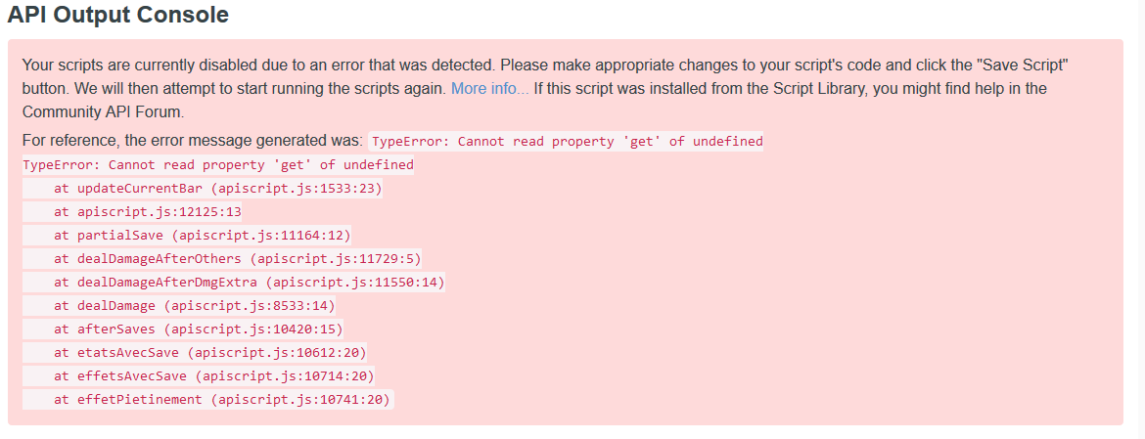Click the etatsAvecSave trace line
The width and height of the screenshot is (1145, 439).
pyautogui.click(x=209, y=353)
